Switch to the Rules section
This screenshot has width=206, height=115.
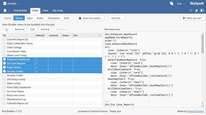pyautogui.click(x=40, y=18)
